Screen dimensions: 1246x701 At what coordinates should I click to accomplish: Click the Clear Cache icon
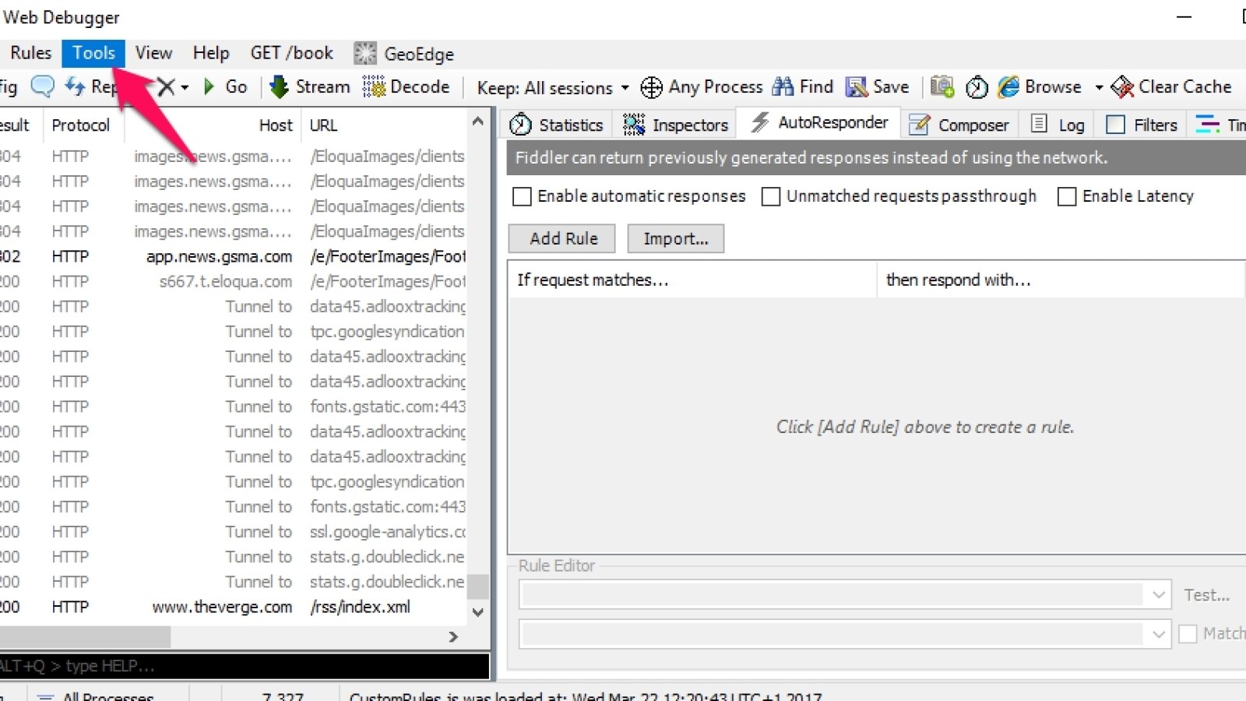coord(1122,87)
